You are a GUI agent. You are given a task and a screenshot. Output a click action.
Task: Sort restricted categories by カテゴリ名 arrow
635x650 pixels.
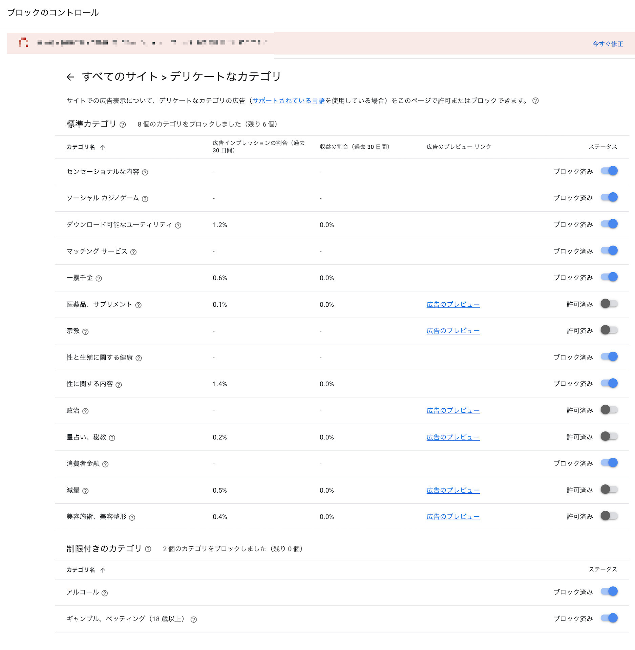pyautogui.click(x=103, y=570)
